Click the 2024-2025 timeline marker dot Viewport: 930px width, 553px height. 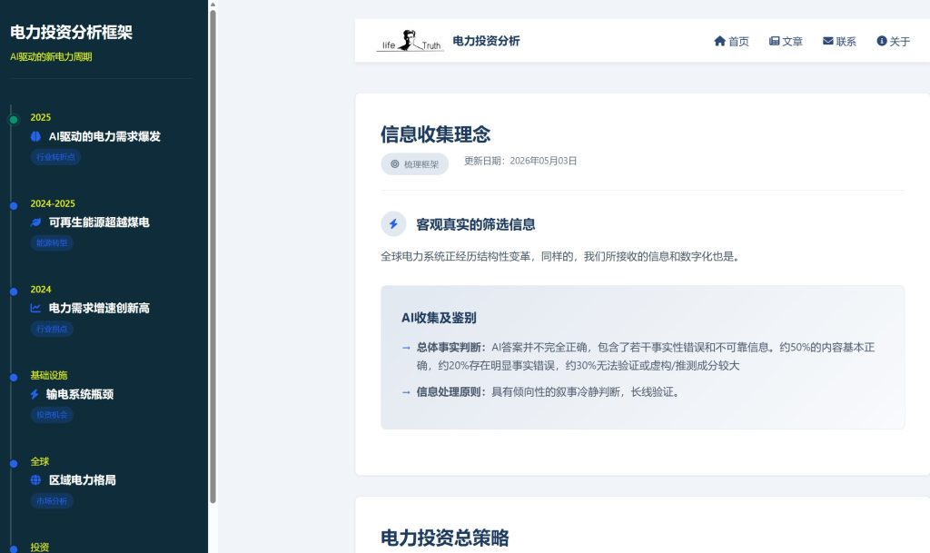pos(14,205)
